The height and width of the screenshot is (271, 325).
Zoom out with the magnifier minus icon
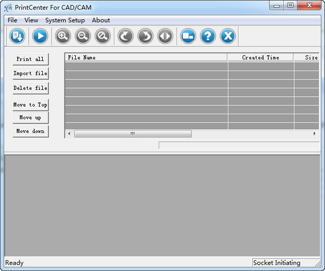[82, 36]
